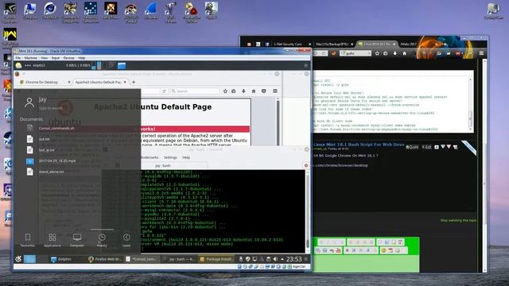The image size is (509, 286).
Task: Open the VirtualBox Devices menu
Action: pyautogui.click(x=69, y=58)
